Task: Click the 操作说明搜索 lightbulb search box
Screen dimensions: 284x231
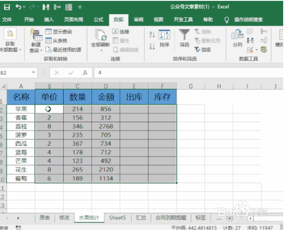Action: click(x=244, y=20)
